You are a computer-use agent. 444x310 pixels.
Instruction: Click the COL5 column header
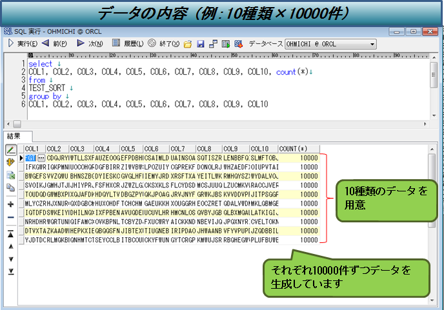tap(131, 149)
